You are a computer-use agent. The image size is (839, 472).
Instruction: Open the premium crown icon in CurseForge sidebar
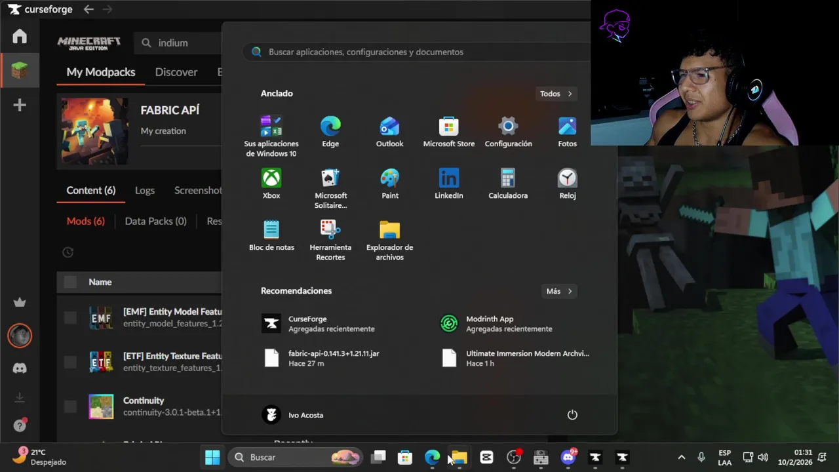[x=20, y=302]
